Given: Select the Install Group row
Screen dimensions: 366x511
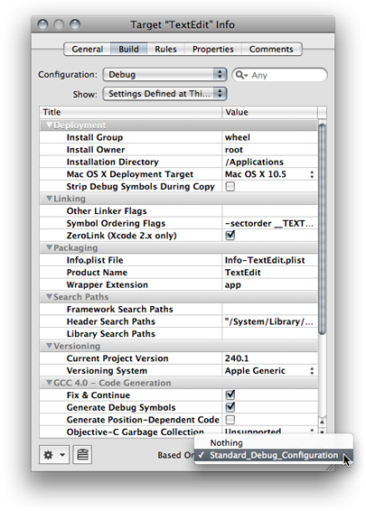Looking at the screenshot, I should click(x=178, y=137).
